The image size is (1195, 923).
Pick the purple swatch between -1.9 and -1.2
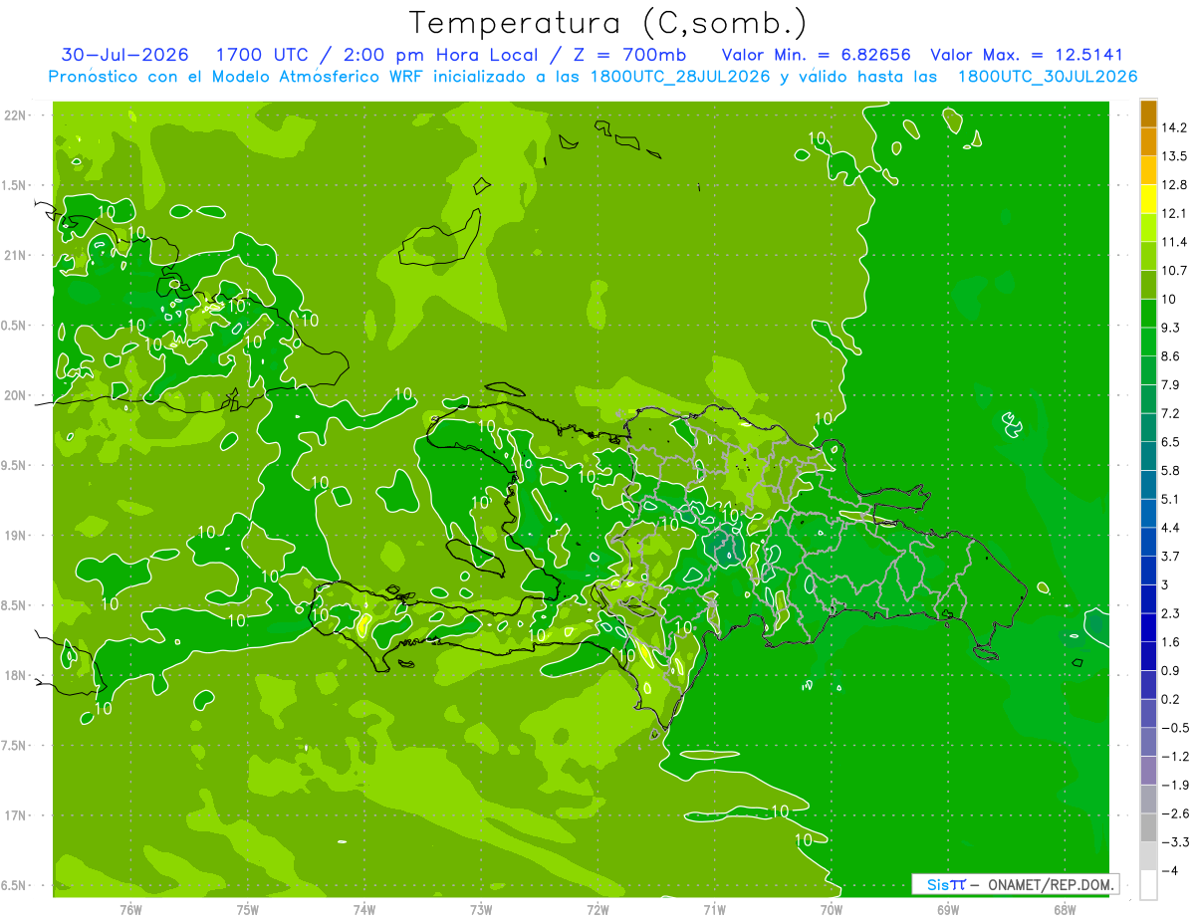click(x=1148, y=771)
